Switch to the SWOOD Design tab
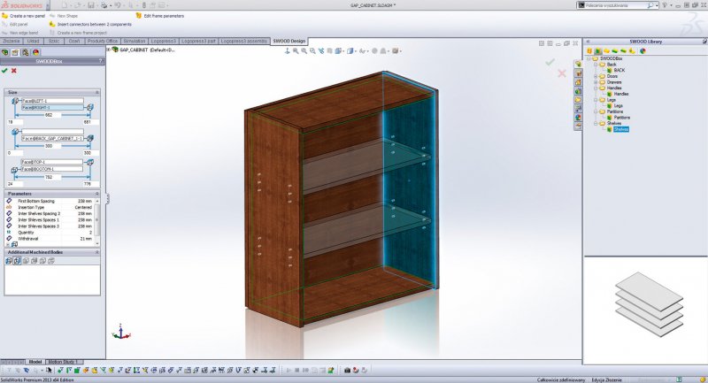The image size is (708, 383). 289,41
